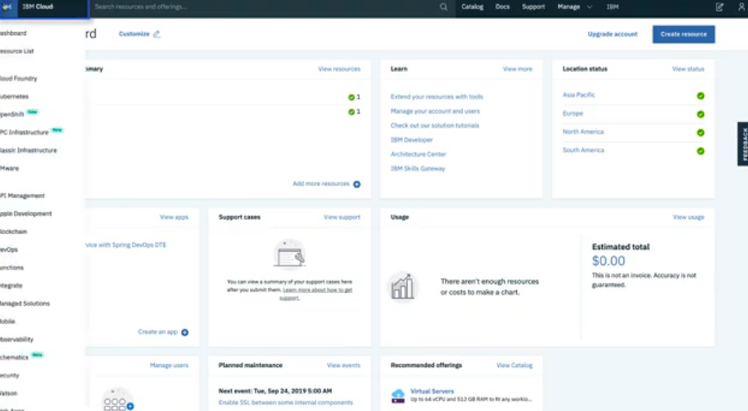The width and height of the screenshot is (748, 411).
Task: Open Functions in the sidebar
Action: point(12,268)
